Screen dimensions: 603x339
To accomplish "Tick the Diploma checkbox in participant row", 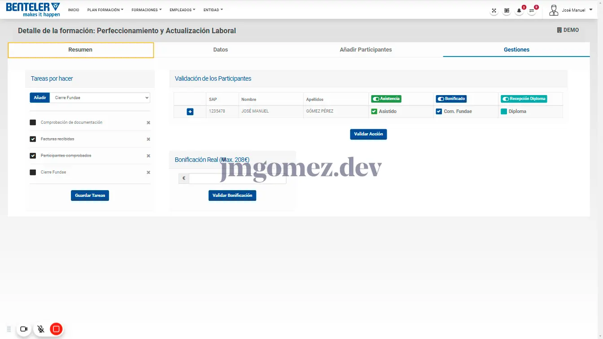I will click(x=503, y=111).
